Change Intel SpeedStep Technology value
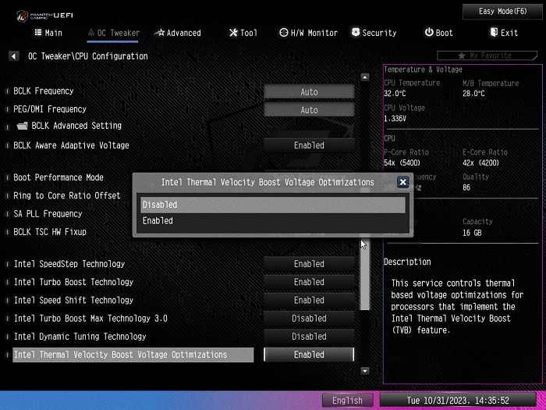The height and width of the screenshot is (410, 546). point(309,264)
